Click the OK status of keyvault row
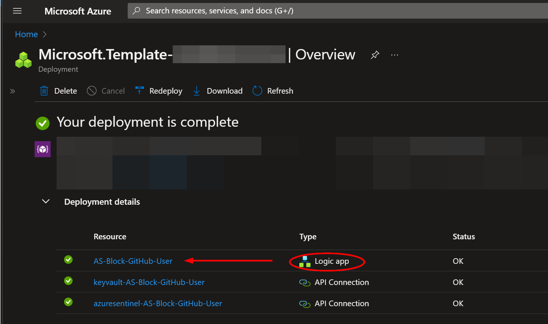Viewport: 548px width, 324px height. (458, 282)
